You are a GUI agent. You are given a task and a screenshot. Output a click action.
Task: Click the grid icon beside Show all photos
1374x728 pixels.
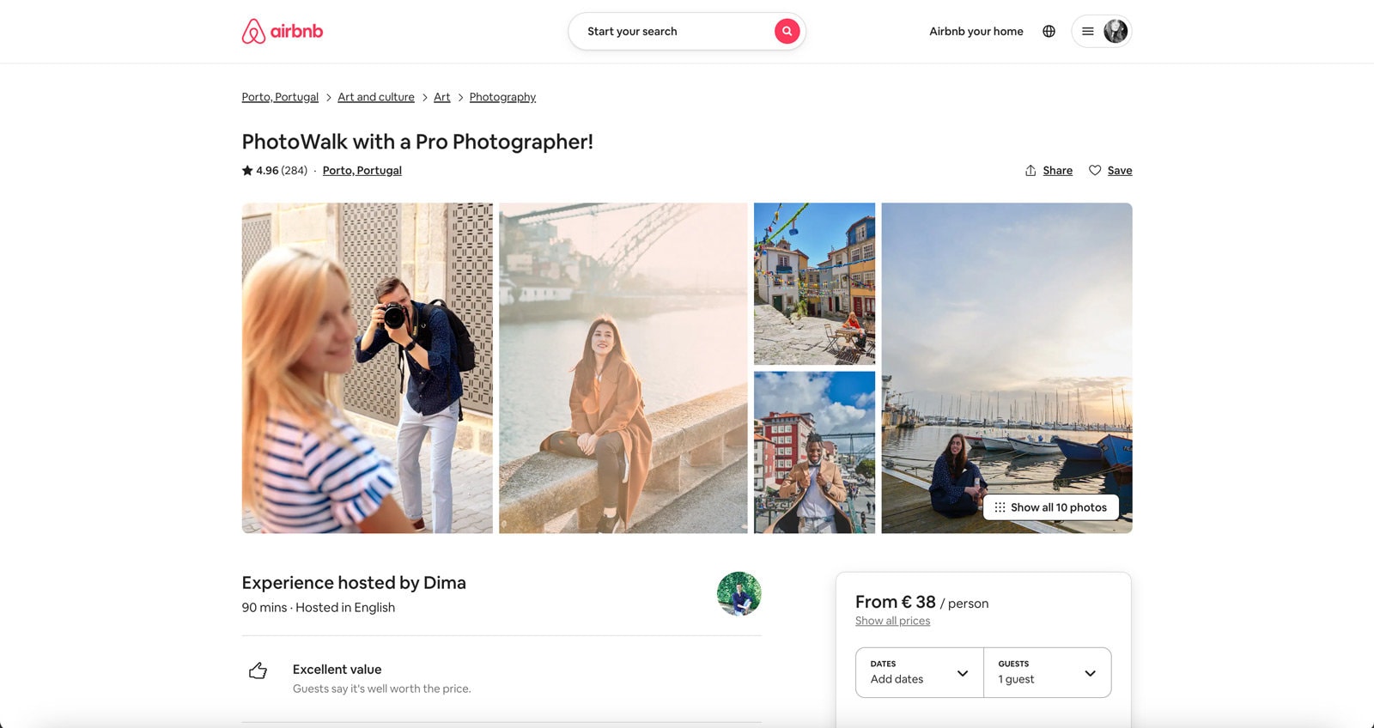tap(1000, 507)
